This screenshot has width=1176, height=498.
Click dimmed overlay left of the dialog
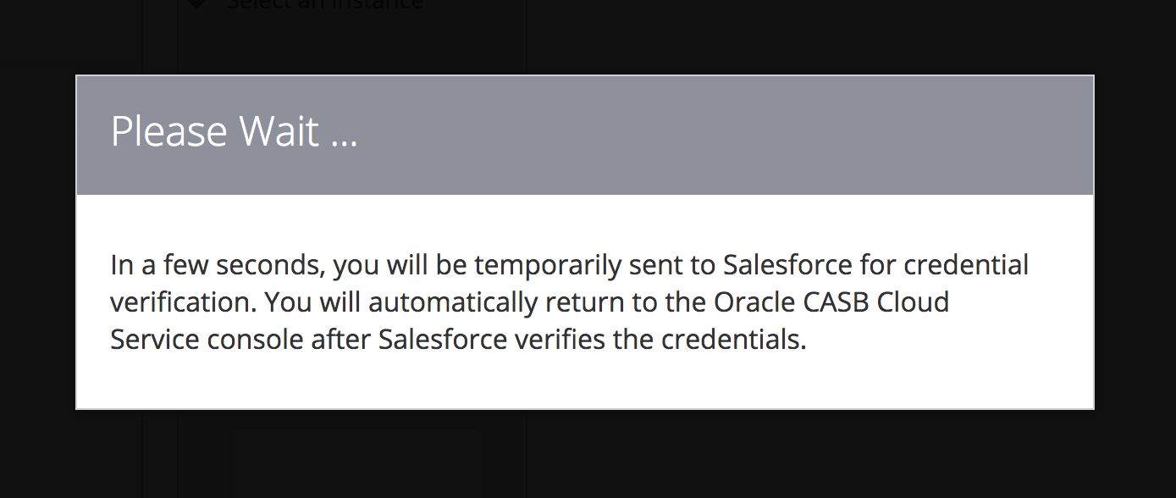tap(37, 246)
